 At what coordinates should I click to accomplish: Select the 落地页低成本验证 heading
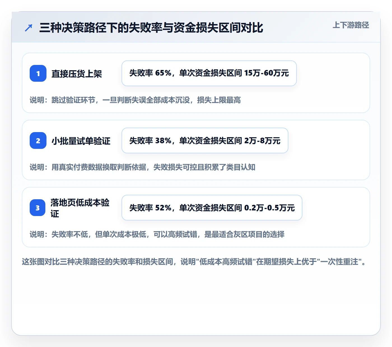pyautogui.click(x=80, y=208)
